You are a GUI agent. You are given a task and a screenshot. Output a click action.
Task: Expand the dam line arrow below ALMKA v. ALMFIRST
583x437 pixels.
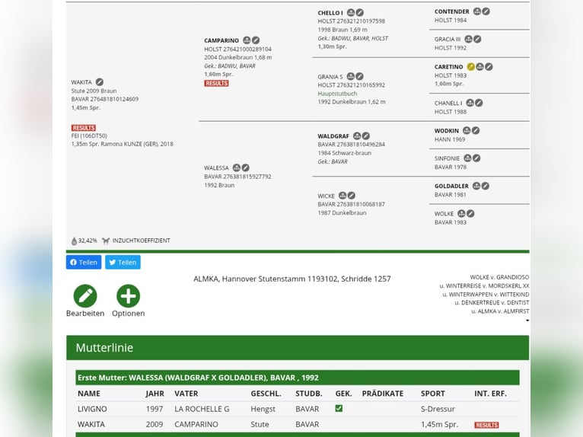click(527, 321)
